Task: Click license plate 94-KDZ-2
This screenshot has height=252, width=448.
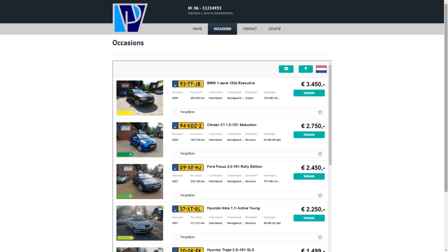Action: pos(188,126)
